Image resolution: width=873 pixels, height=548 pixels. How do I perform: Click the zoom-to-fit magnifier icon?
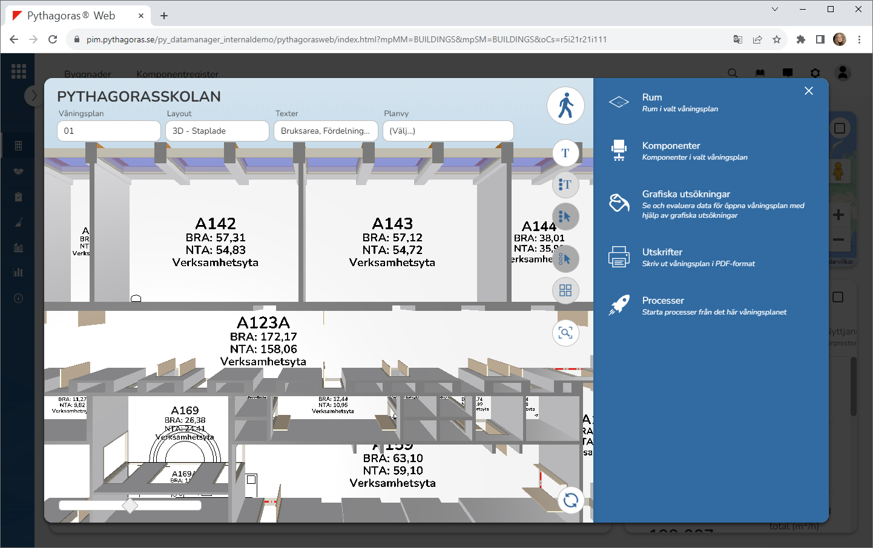tap(565, 333)
